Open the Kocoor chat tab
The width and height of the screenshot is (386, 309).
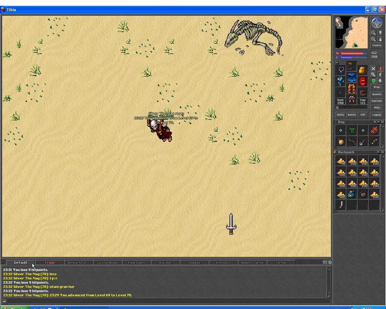(165, 263)
